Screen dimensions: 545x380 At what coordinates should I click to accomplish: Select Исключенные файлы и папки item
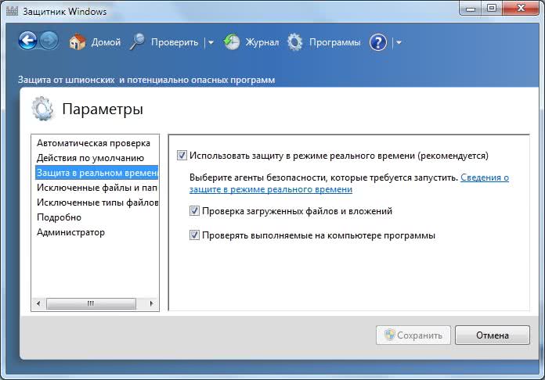[96, 188]
